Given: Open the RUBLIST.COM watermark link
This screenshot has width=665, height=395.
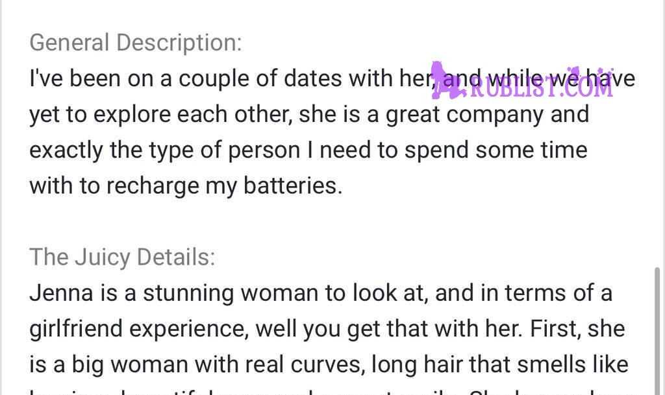Looking at the screenshot, I should [x=542, y=86].
